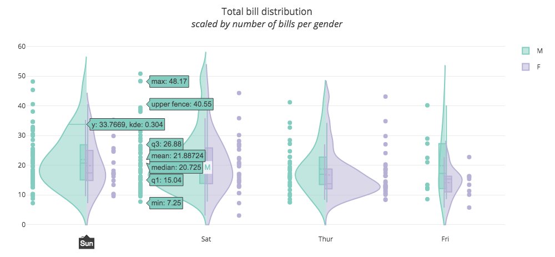
Task: Click the M legend text label
Action: coord(539,51)
